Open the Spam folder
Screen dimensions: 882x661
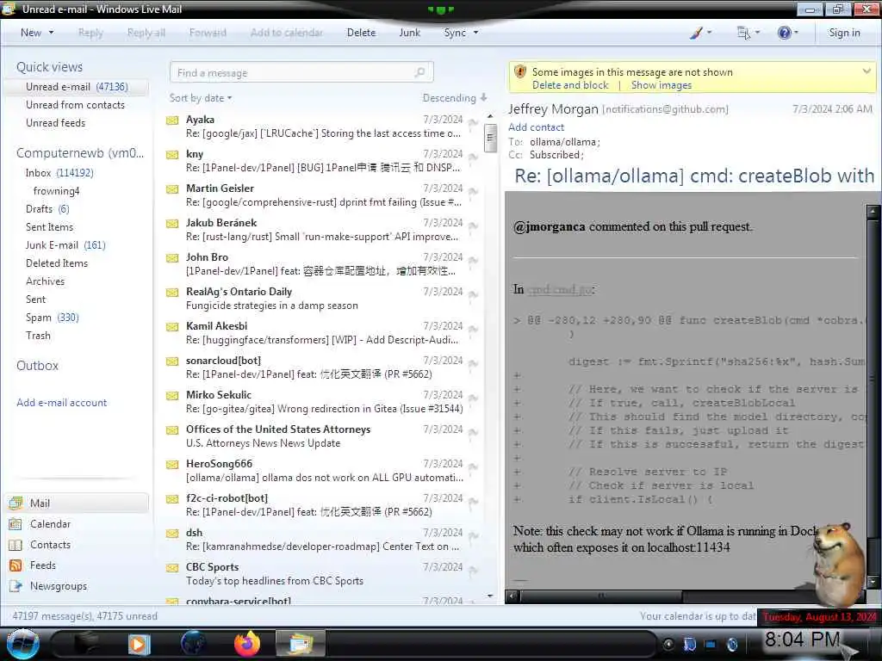(x=53, y=318)
